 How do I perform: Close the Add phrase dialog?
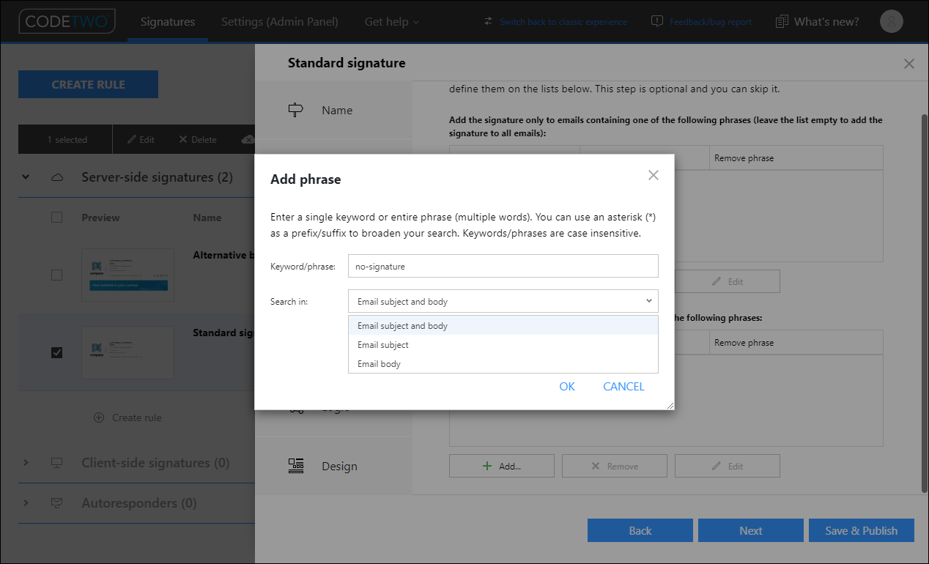654,175
